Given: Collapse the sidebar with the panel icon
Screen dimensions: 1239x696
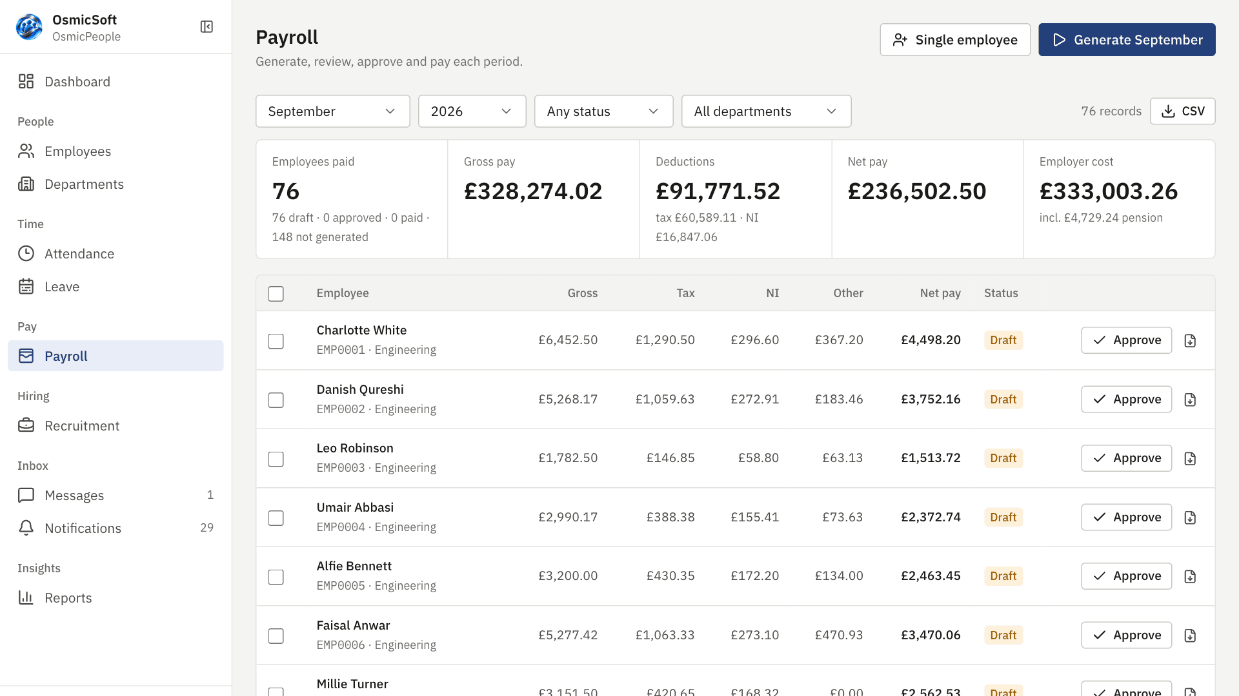Looking at the screenshot, I should coord(206,26).
